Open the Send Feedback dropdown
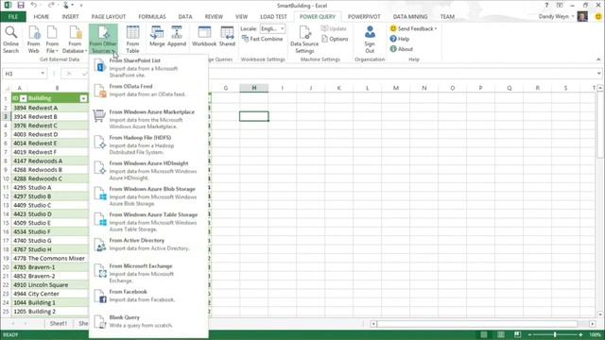 tap(413, 28)
